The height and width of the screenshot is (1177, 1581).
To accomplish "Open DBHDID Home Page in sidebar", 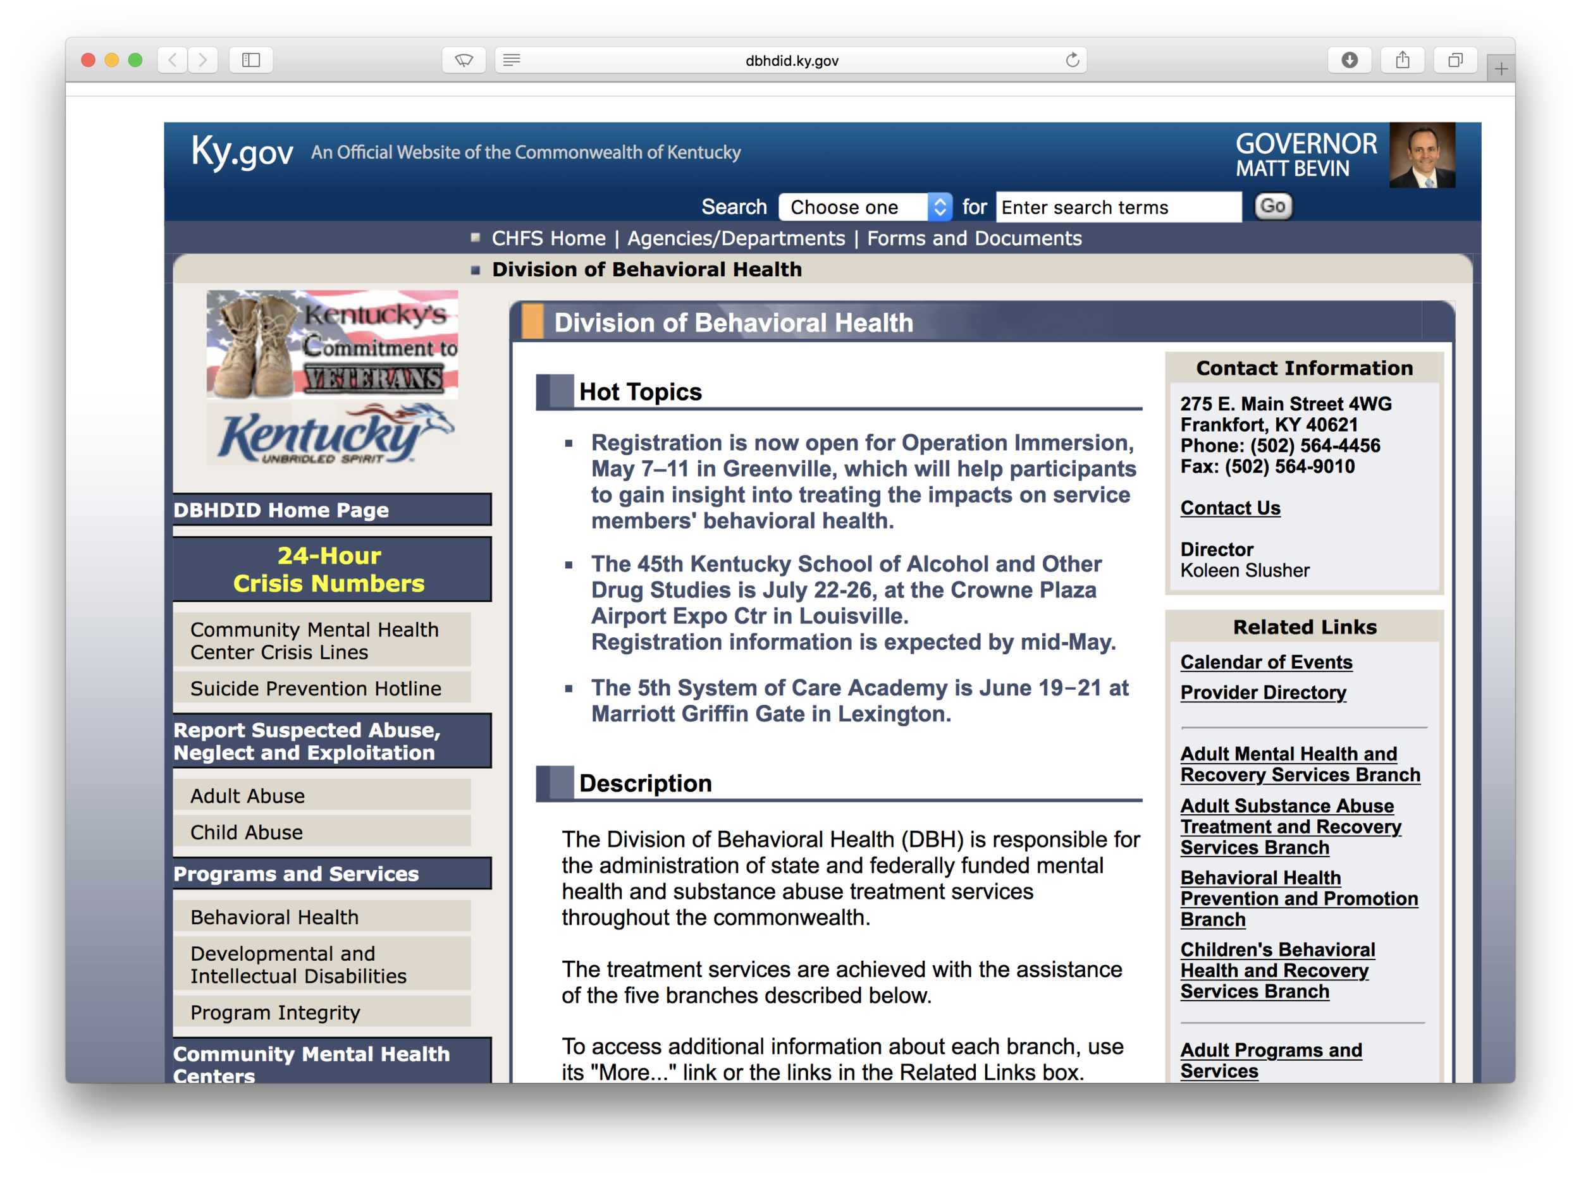I will (331, 509).
